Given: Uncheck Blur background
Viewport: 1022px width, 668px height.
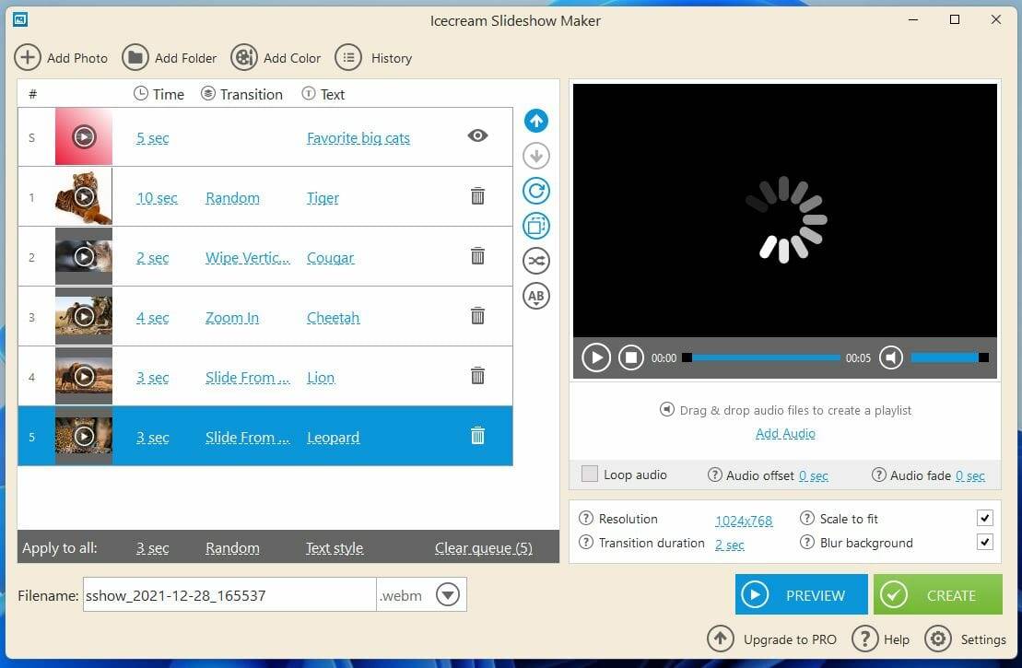Looking at the screenshot, I should [985, 543].
